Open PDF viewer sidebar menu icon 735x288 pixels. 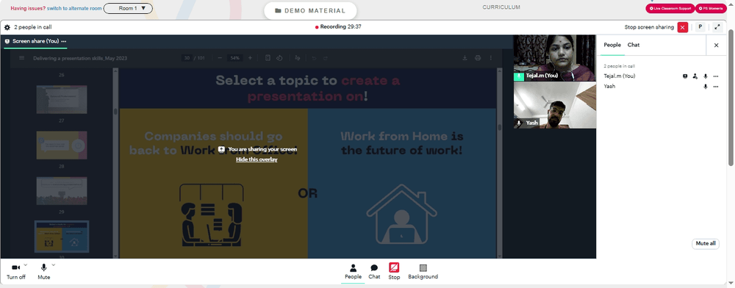21,58
